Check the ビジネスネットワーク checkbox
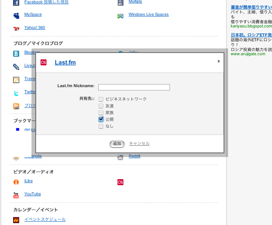Image resolution: width=272 pixels, height=225 pixels. point(101,99)
